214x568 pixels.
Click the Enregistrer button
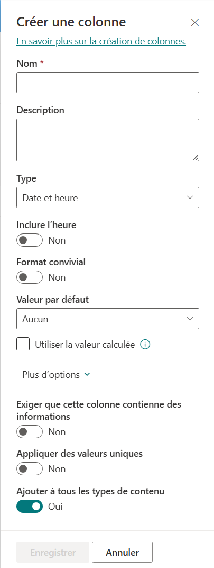[x=53, y=553]
